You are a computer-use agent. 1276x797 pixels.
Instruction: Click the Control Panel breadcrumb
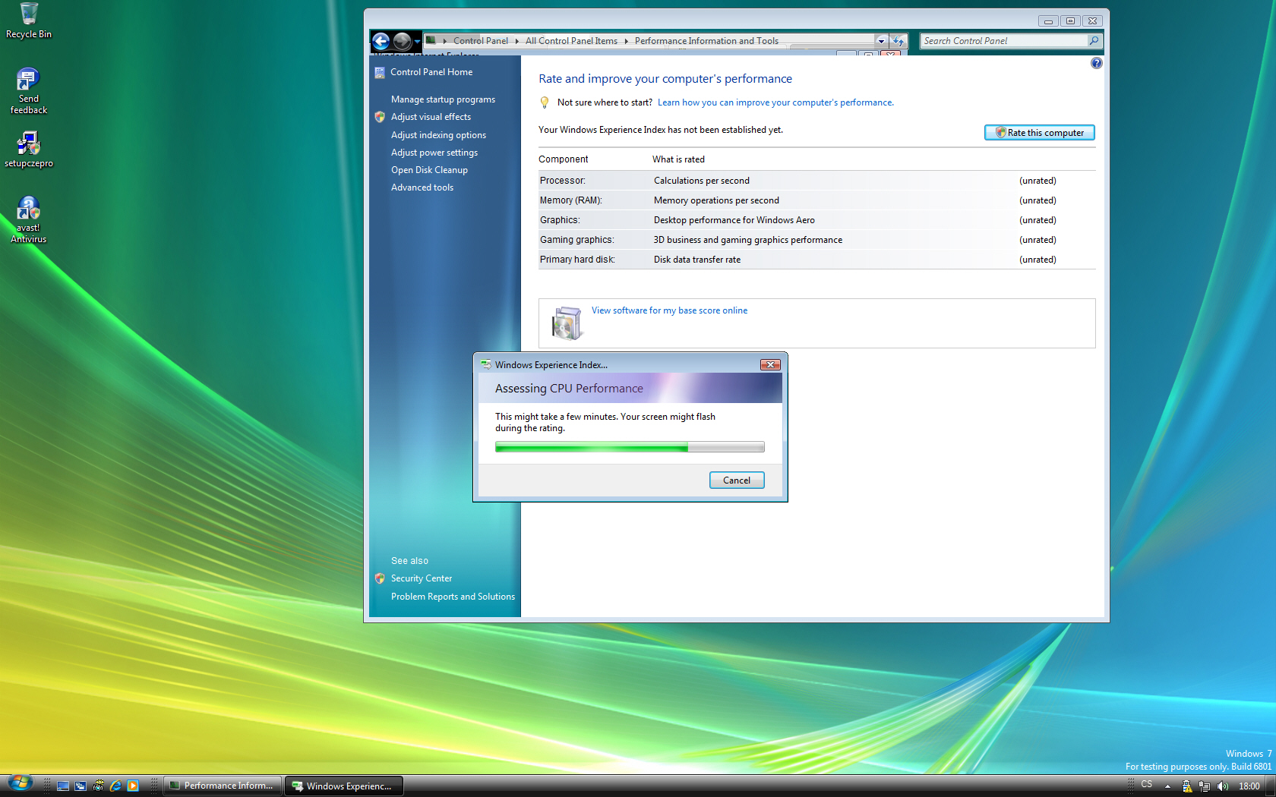point(481,41)
